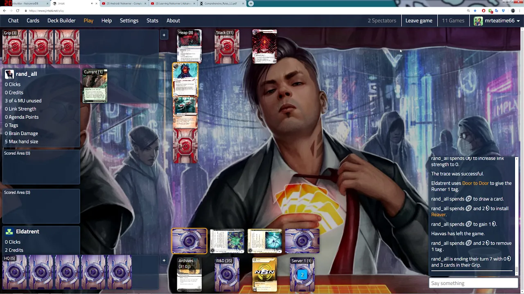Image resolution: width=524 pixels, height=294 pixels.
Task: Click the runner Stack (31) deck
Action: click(x=227, y=47)
